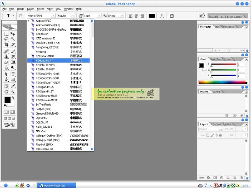Select the Gradient tool
251x188 pixels.
13,62
